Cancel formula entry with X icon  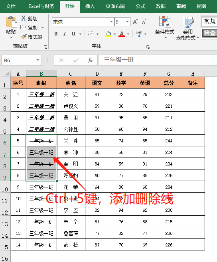[x=61, y=60]
